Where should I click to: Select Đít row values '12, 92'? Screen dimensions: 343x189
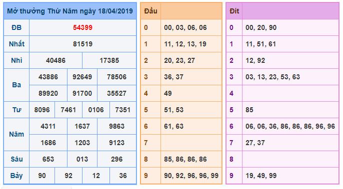coord(255,60)
